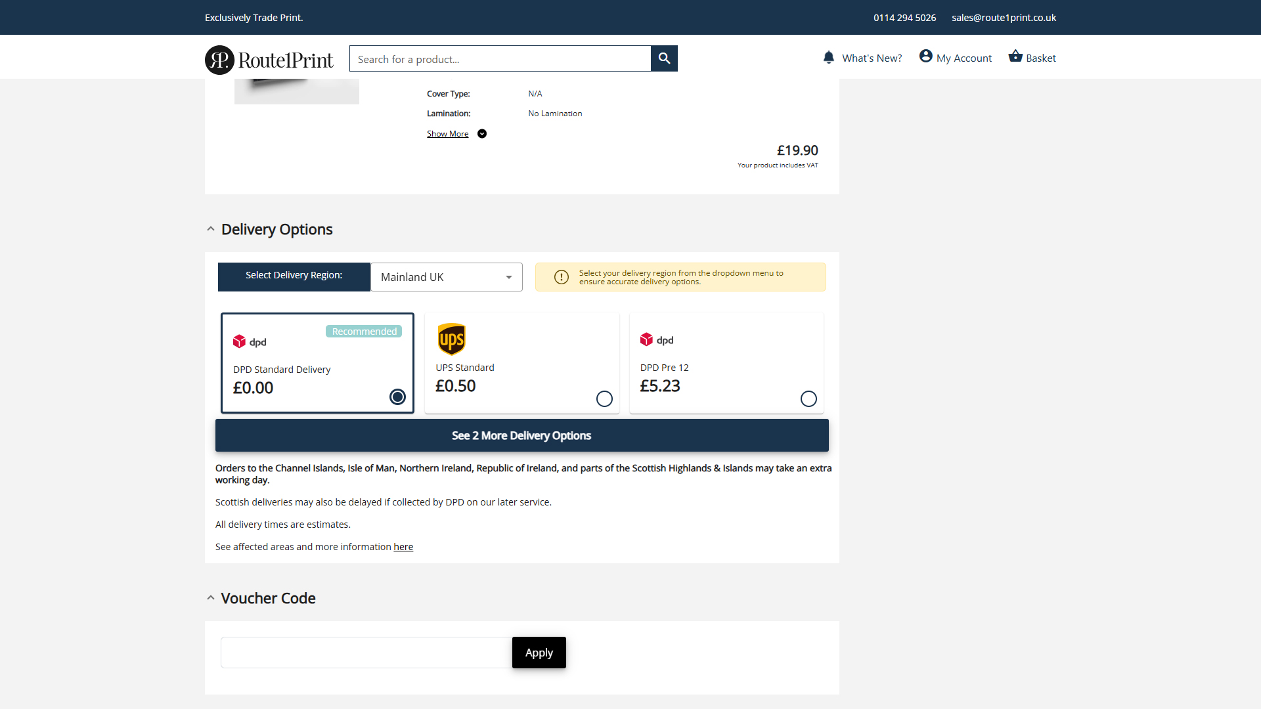This screenshot has height=709, width=1261.
Task: Click the dpd logo on DPD Pre 12 card
Action: coord(657,340)
